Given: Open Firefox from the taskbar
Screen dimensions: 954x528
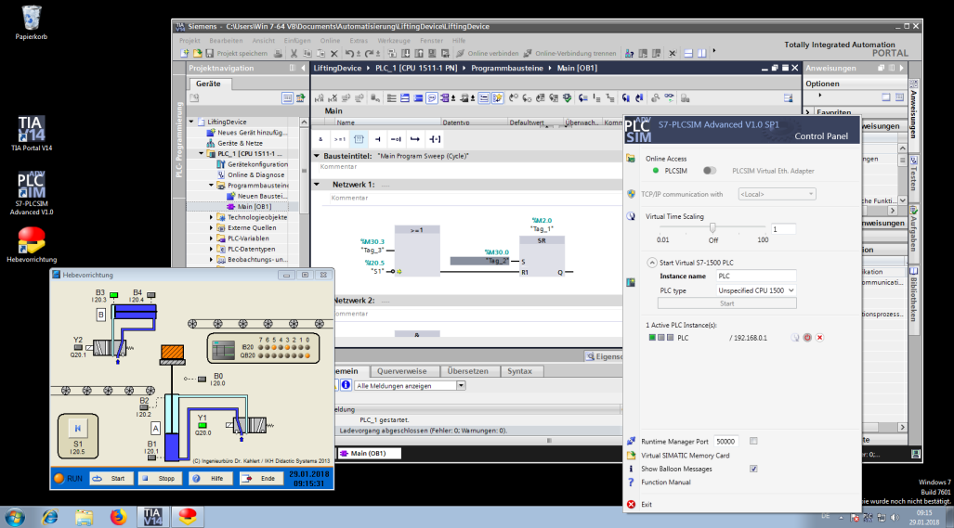Looking at the screenshot, I should [118, 517].
